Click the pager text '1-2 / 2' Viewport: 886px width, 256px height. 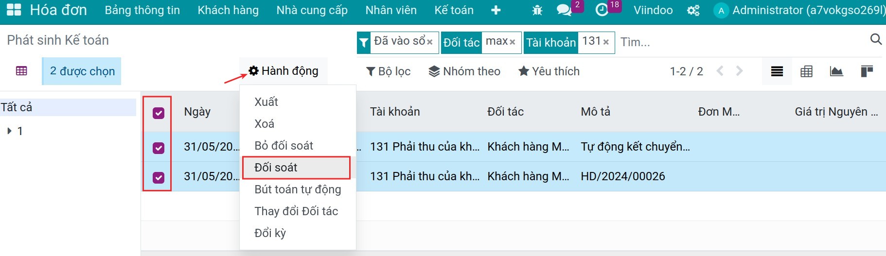(686, 71)
